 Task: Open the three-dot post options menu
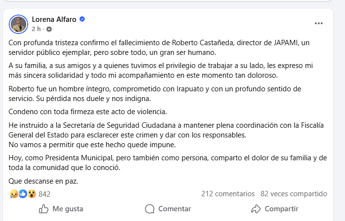click(x=319, y=23)
